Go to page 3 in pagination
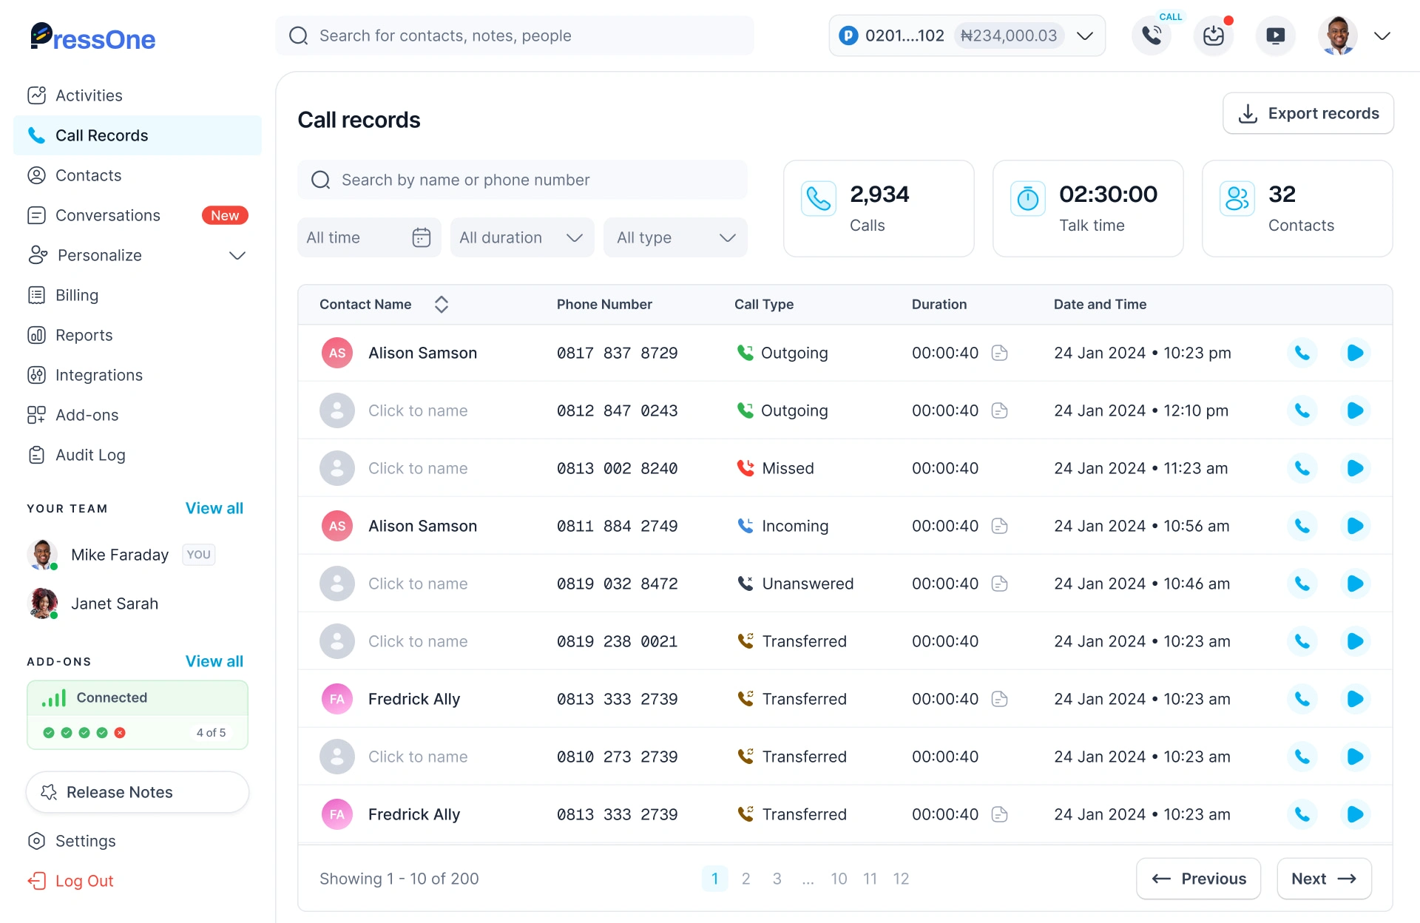1420x923 pixels. coord(777,879)
